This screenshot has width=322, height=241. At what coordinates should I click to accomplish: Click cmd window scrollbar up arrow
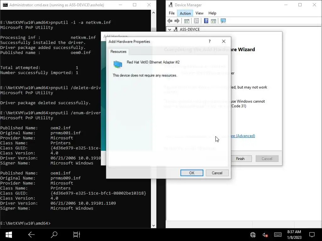click(x=153, y=13)
